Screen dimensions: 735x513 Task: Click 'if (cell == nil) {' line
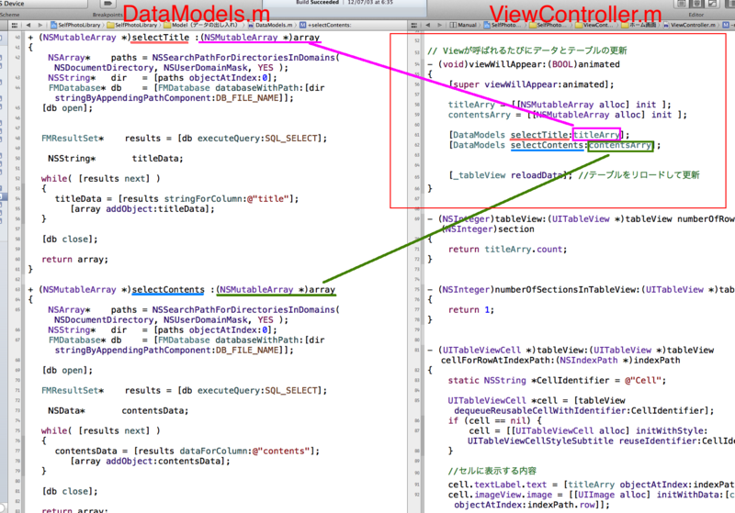coord(494,421)
